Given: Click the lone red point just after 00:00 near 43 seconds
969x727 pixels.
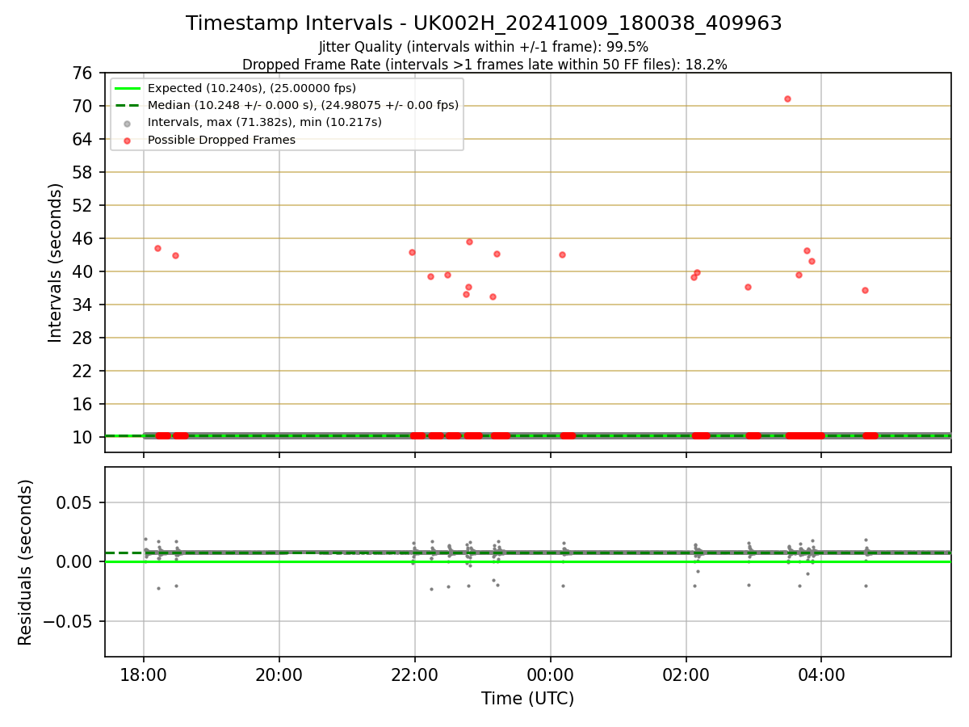Looking at the screenshot, I should [x=562, y=254].
